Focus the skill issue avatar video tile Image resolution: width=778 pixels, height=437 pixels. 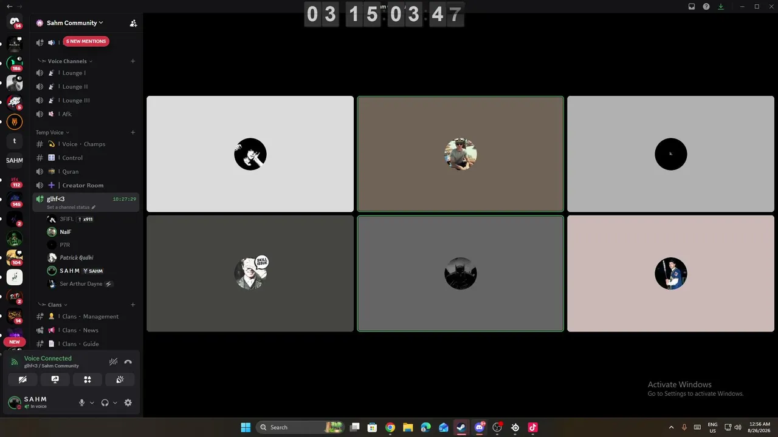coord(250,274)
